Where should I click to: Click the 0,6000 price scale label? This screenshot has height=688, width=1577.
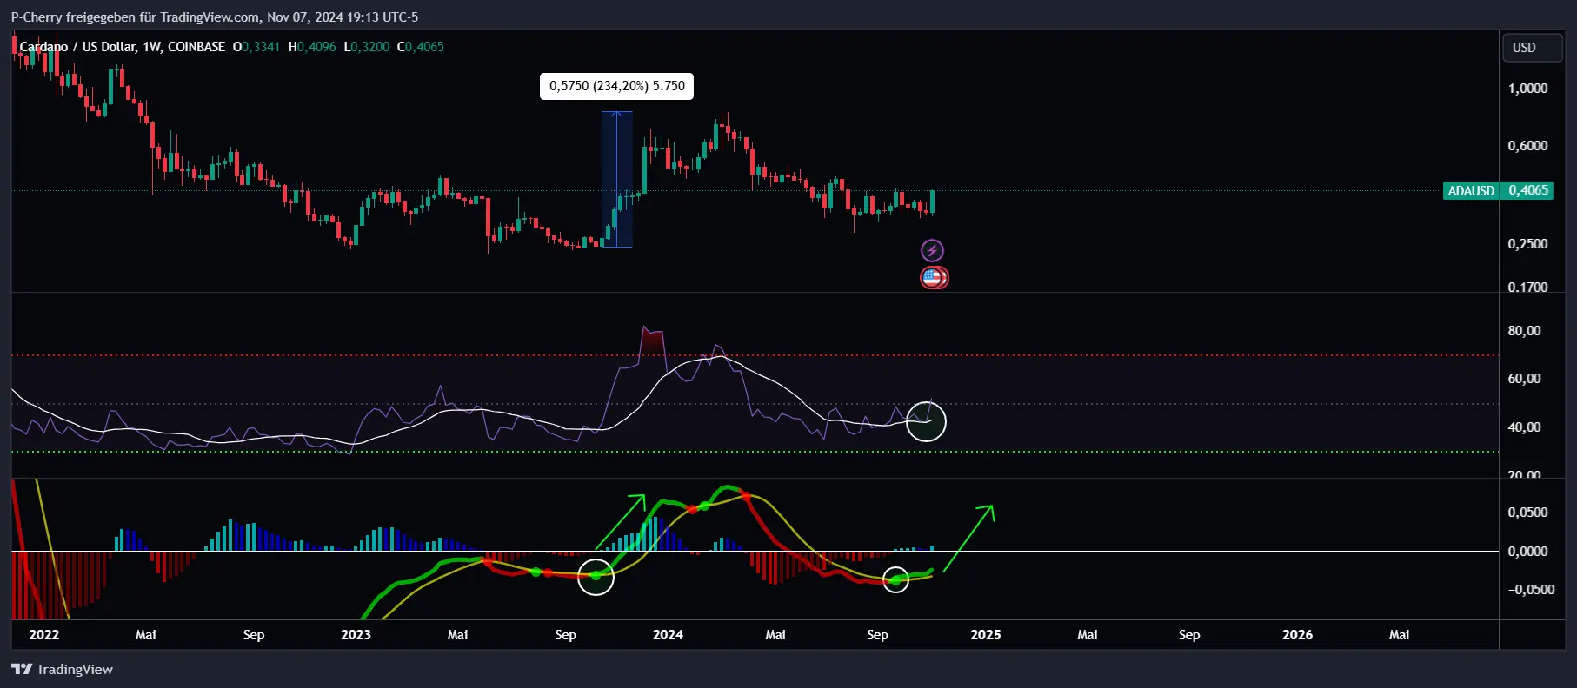(1527, 146)
